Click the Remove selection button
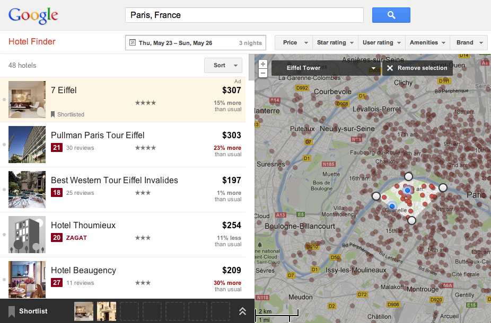 [417, 68]
